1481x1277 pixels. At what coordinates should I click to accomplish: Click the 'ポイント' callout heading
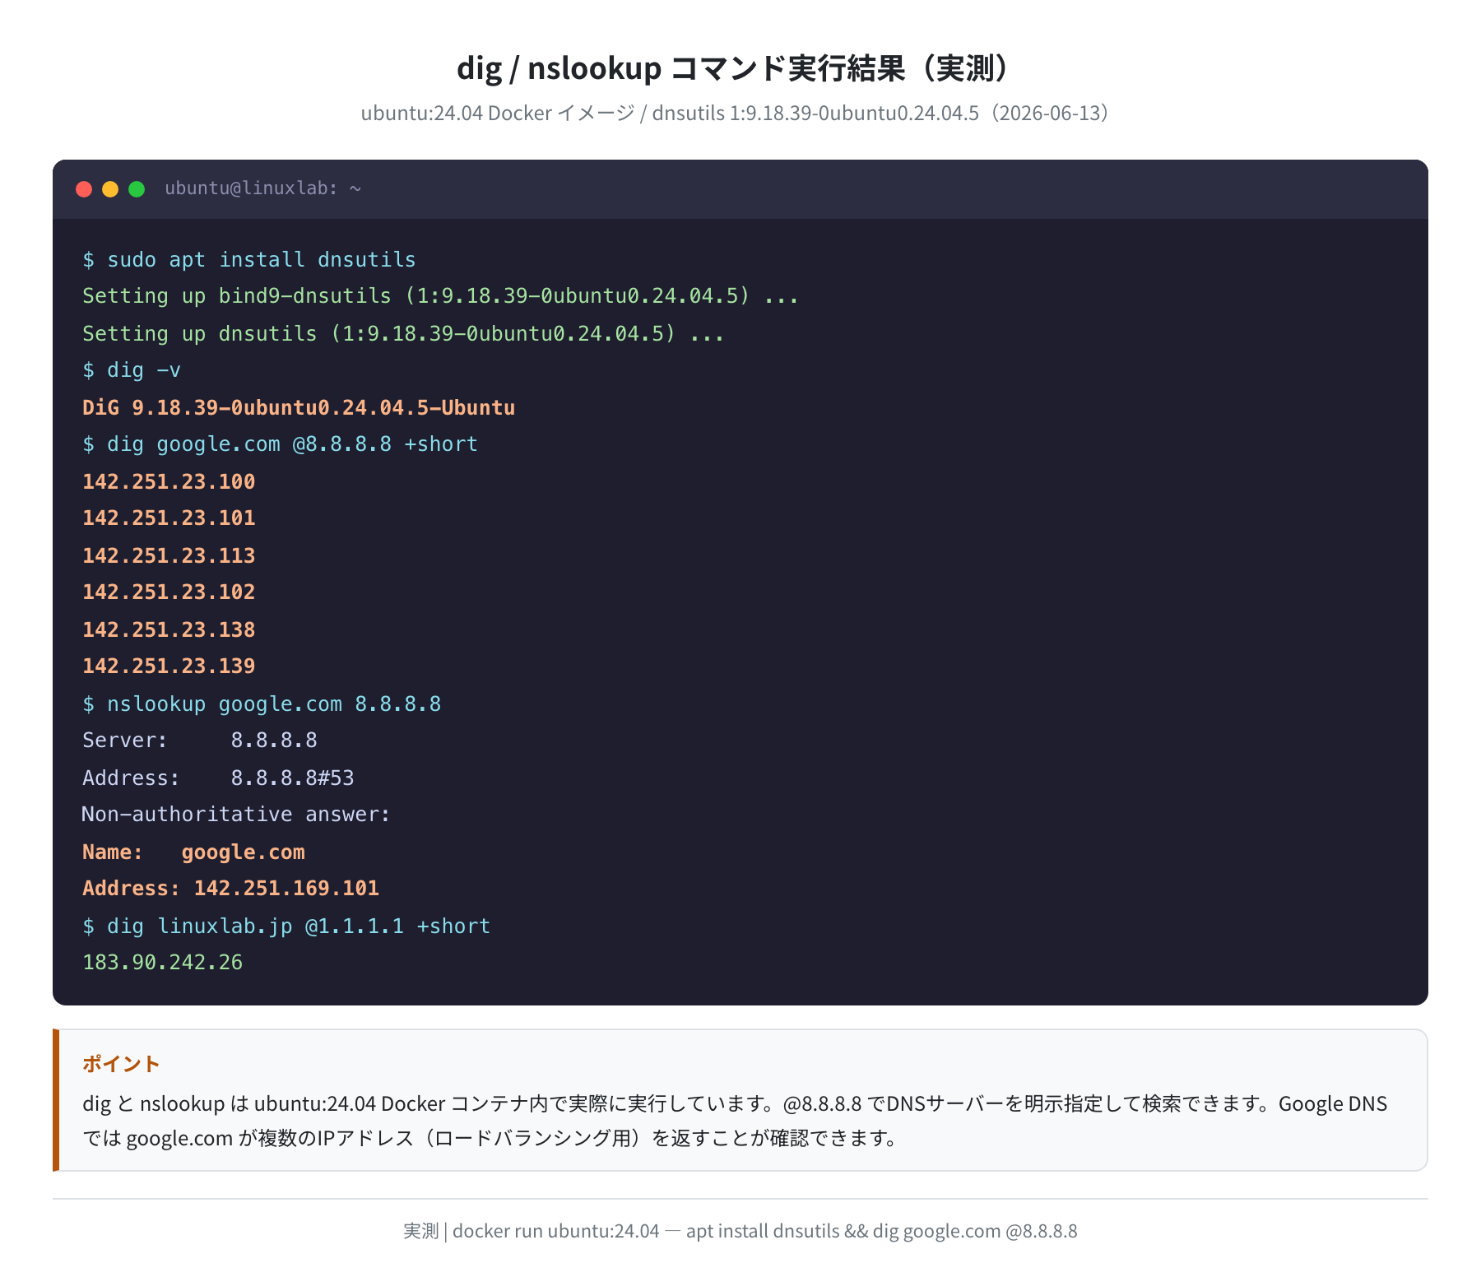121,1064
